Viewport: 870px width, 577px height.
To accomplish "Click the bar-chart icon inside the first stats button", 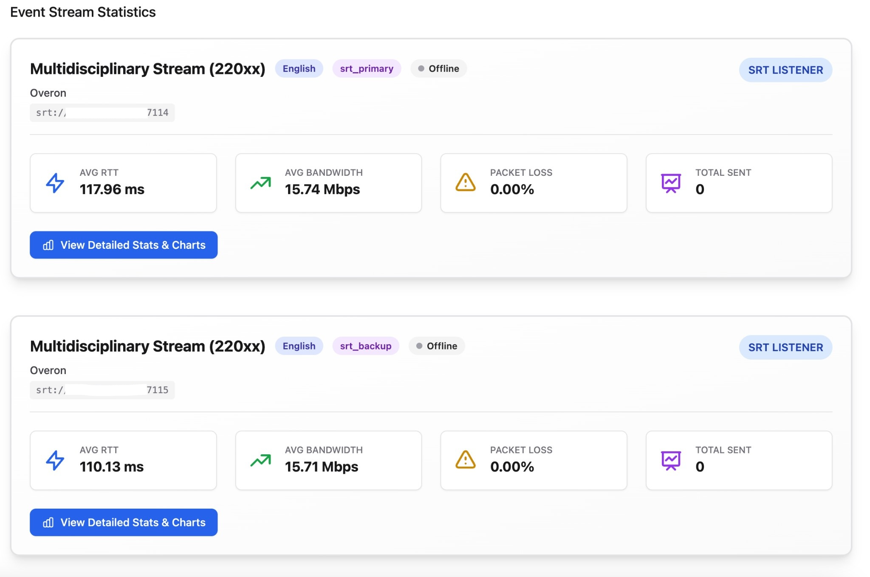I will (x=49, y=245).
